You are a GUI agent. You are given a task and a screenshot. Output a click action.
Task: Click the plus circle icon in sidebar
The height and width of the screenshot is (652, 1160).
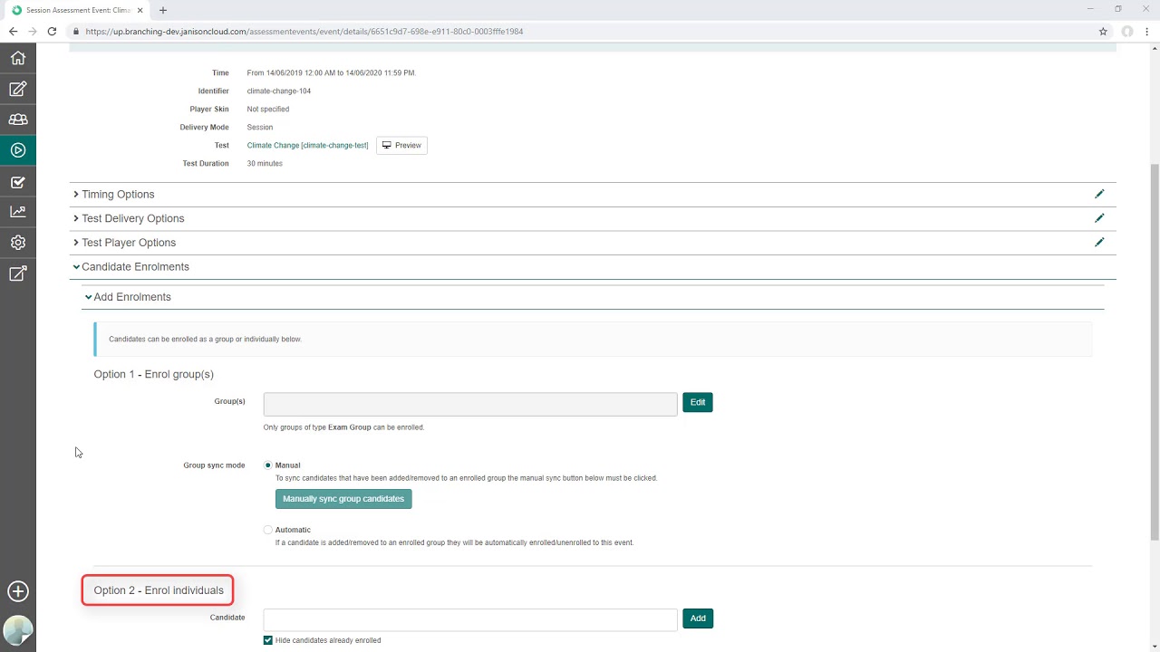18,591
